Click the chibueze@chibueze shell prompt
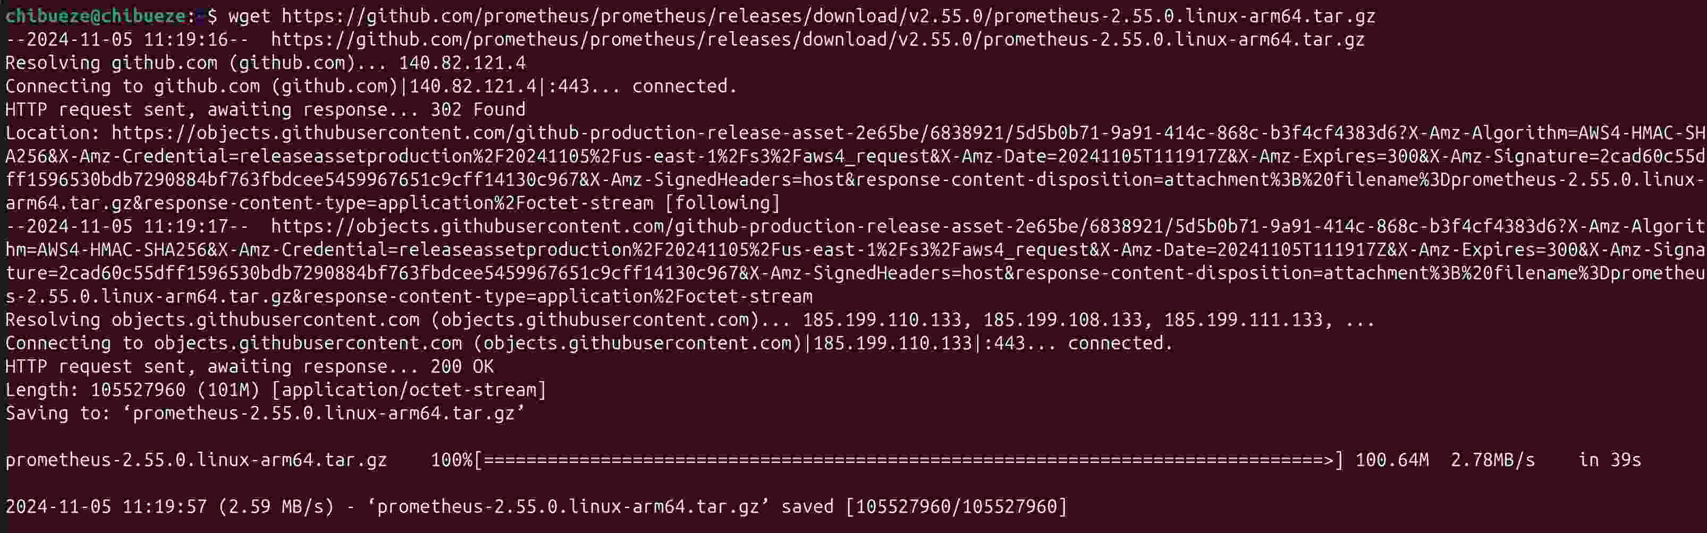The width and height of the screenshot is (1707, 533). click(x=96, y=16)
